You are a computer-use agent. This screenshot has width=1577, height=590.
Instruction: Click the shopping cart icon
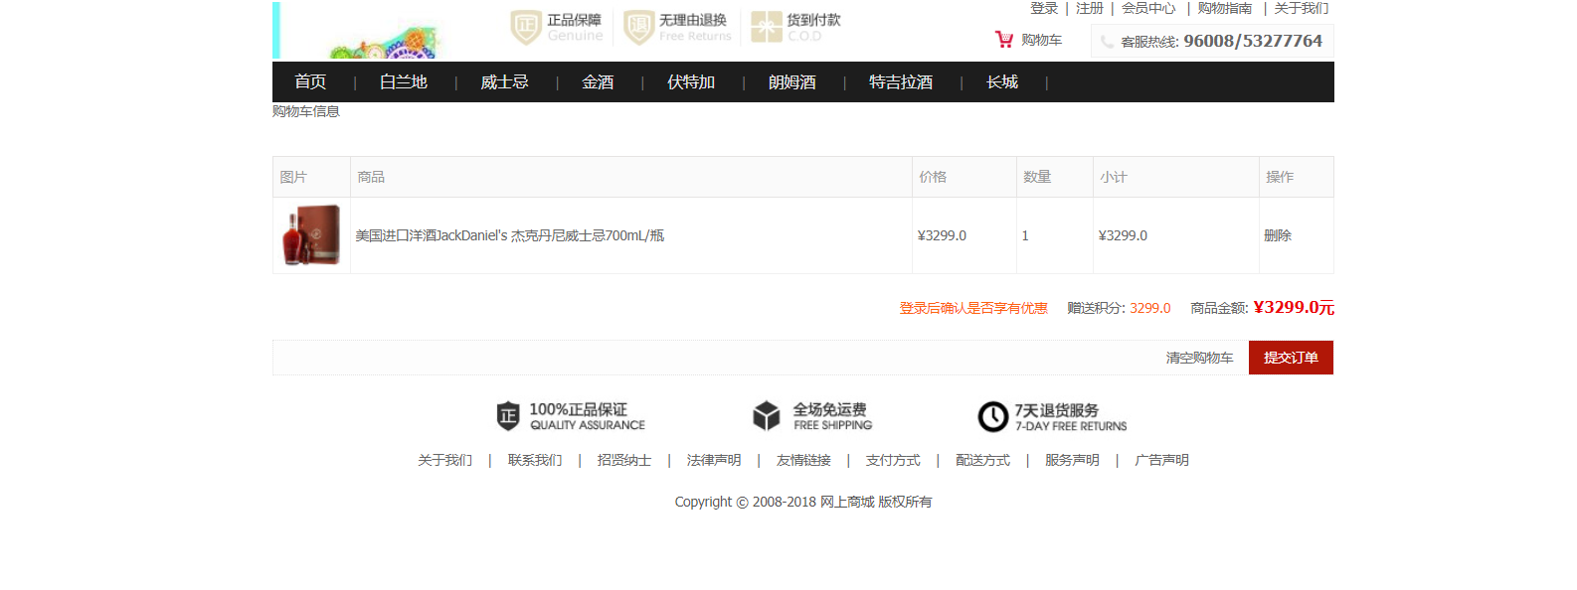1004,40
